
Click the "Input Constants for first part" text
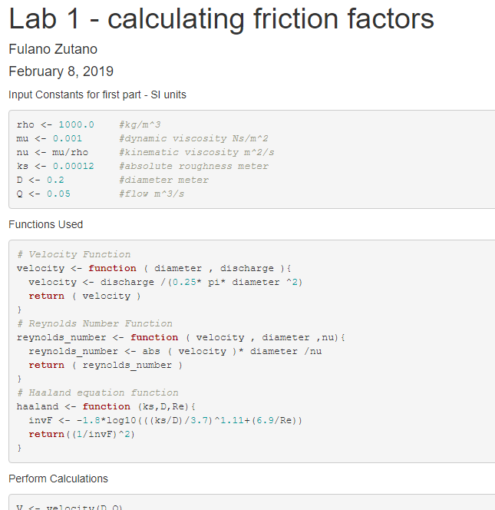[x=97, y=94]
